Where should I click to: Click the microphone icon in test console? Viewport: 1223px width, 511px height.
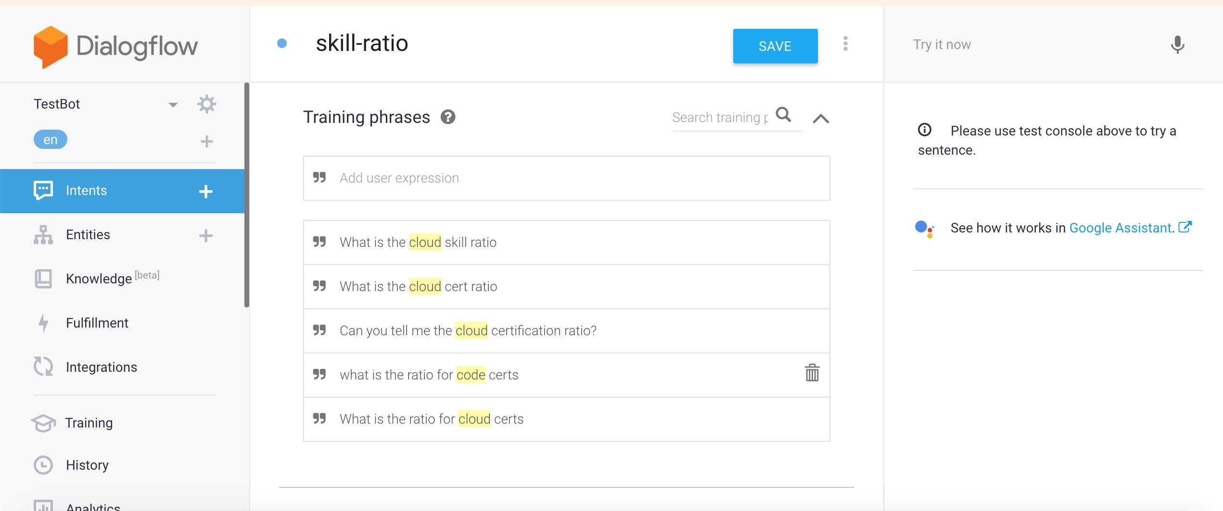click(x=1177, y=45)
